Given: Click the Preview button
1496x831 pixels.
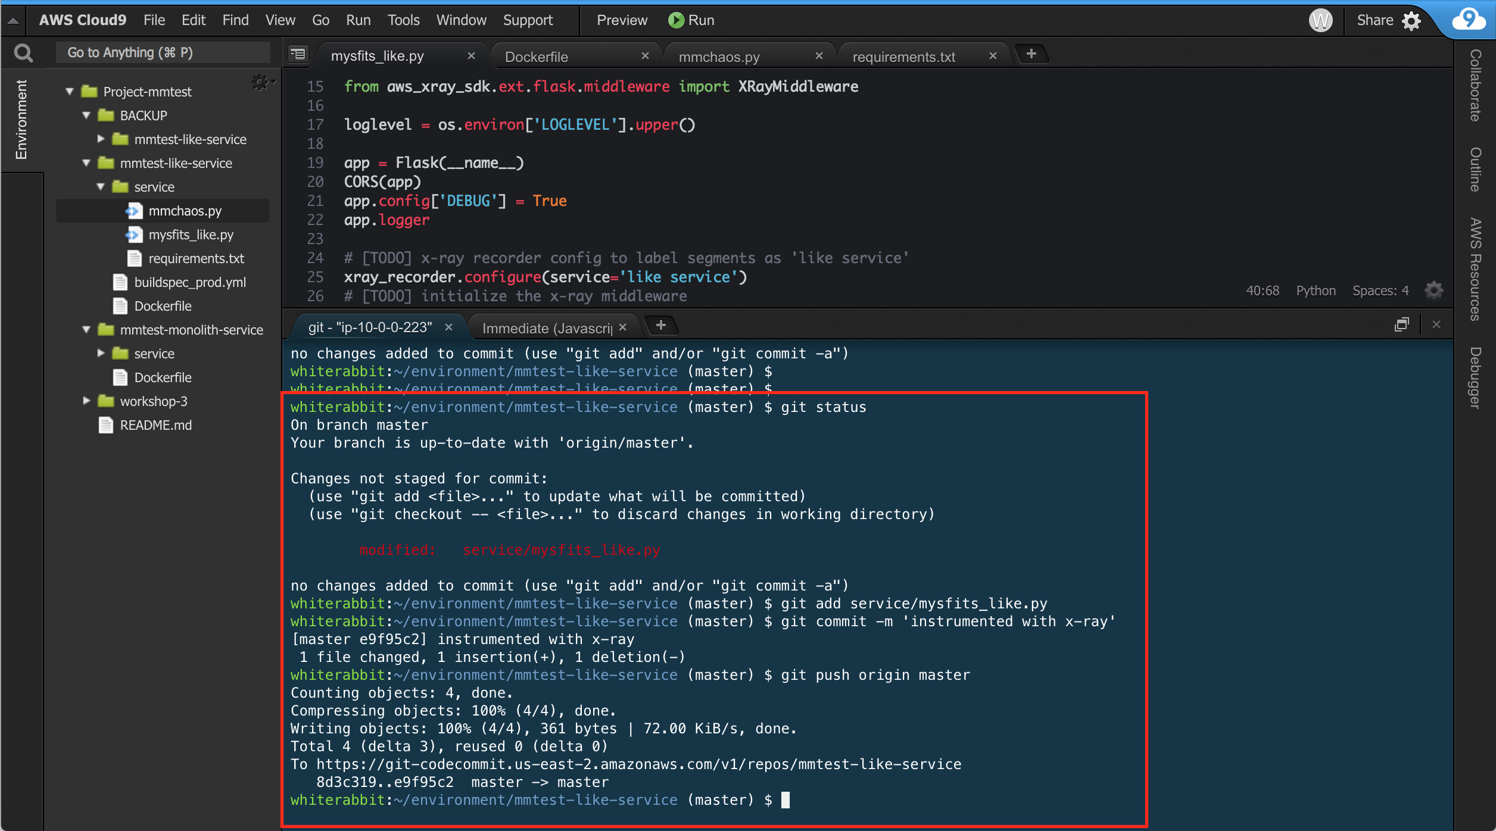Looking at the screenshot, I should tap(622, 20).
